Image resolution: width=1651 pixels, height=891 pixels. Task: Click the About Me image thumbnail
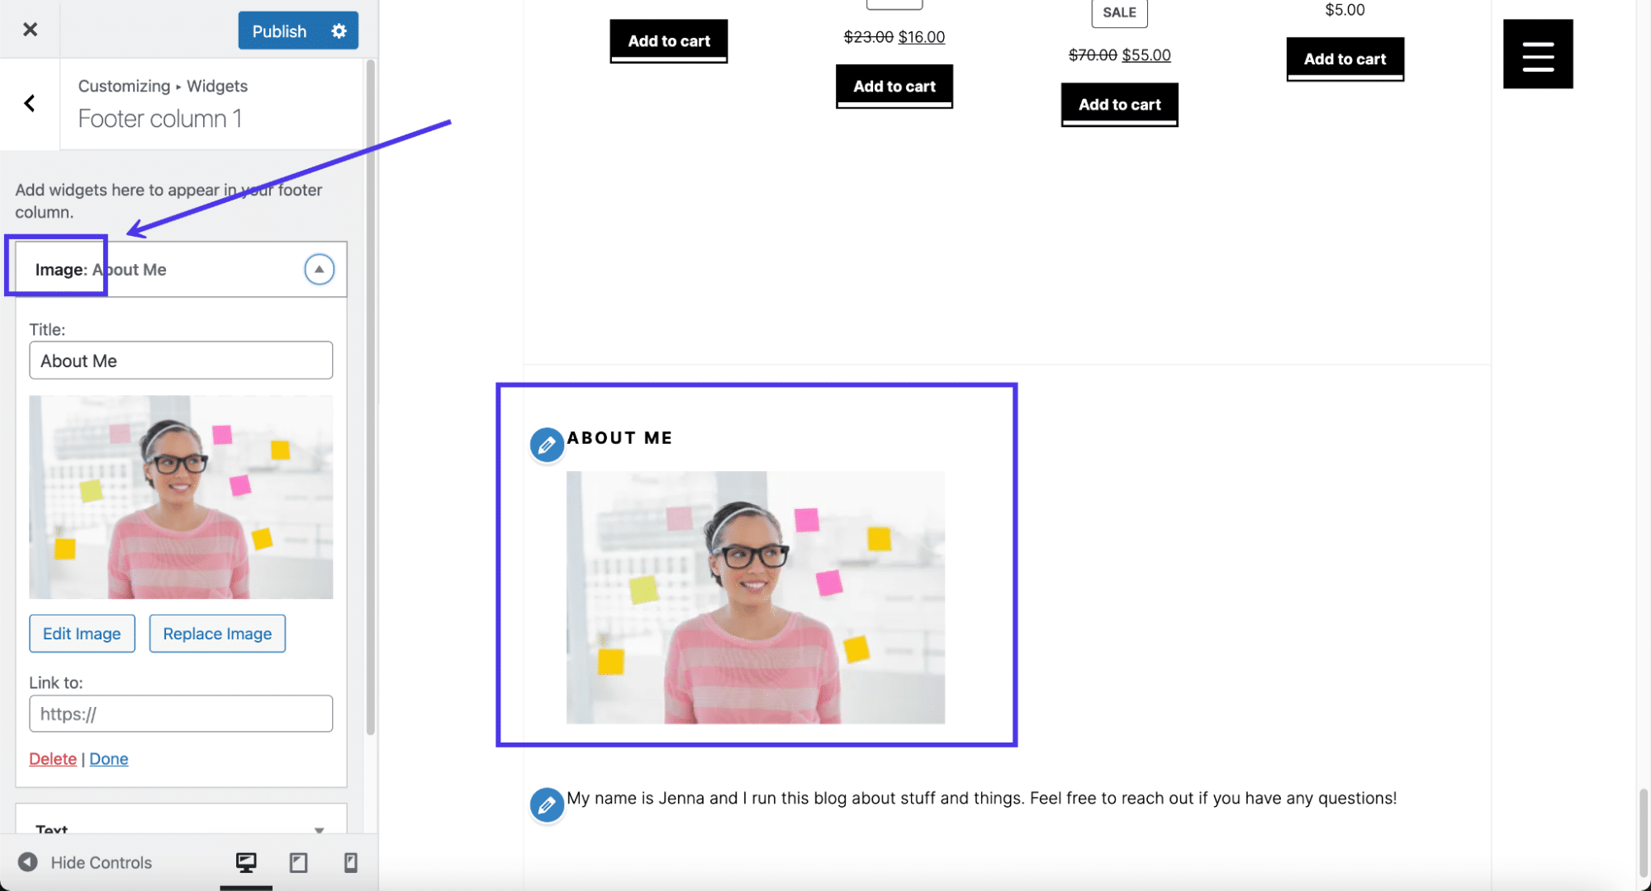coord(181,496)
